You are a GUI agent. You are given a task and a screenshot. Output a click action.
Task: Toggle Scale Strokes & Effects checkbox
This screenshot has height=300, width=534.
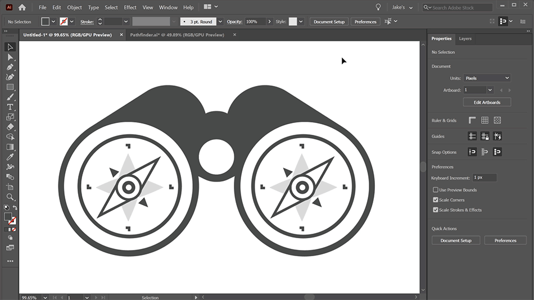pos(435,210)
